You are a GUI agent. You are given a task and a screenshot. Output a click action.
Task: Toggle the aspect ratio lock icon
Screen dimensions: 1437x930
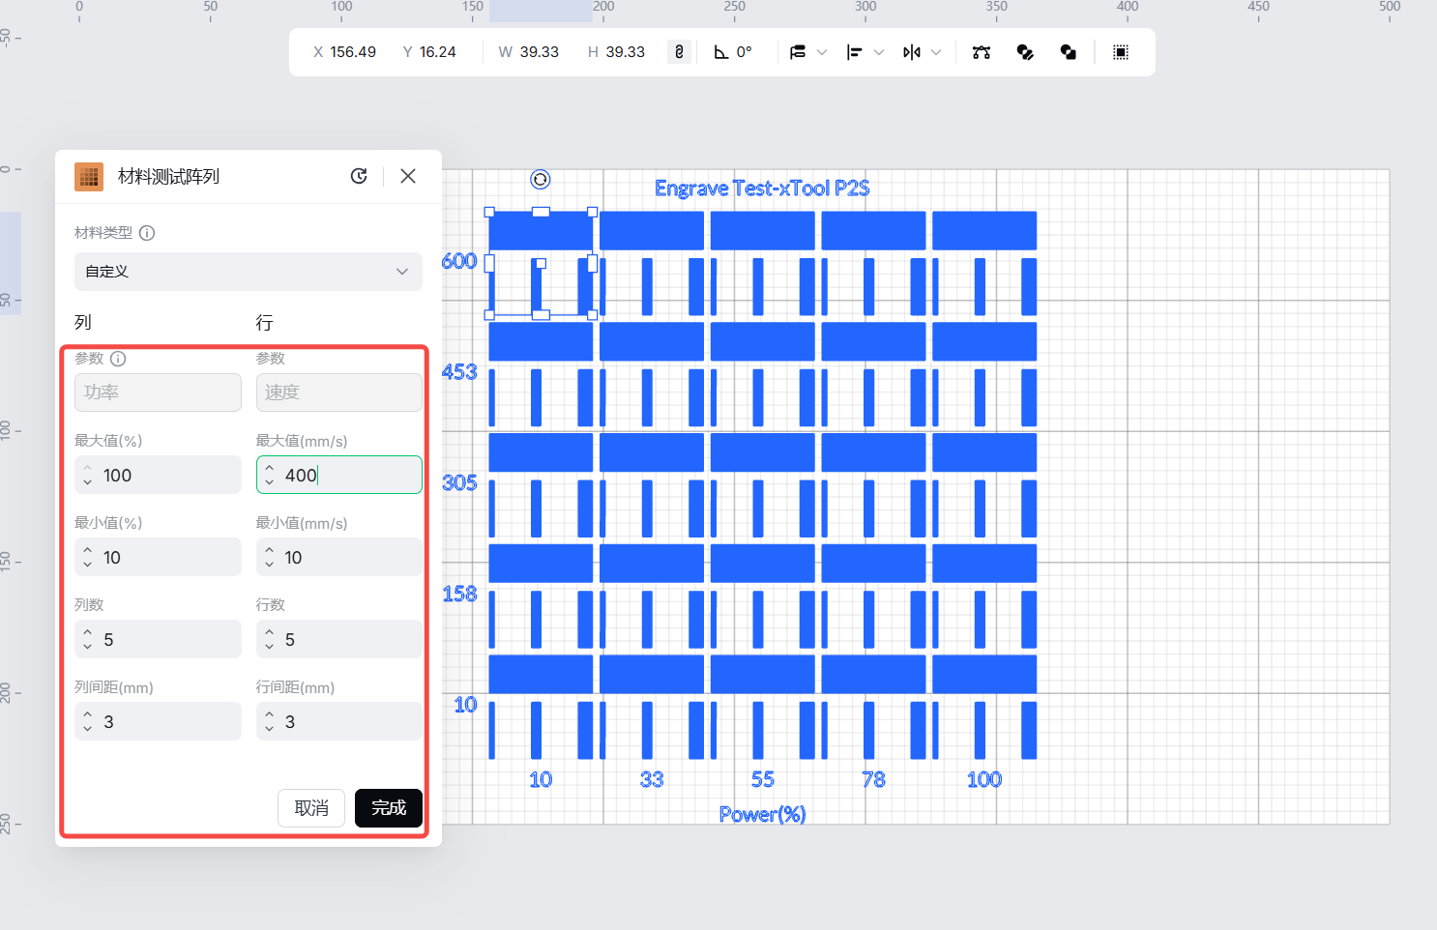(x=679, y=52)
